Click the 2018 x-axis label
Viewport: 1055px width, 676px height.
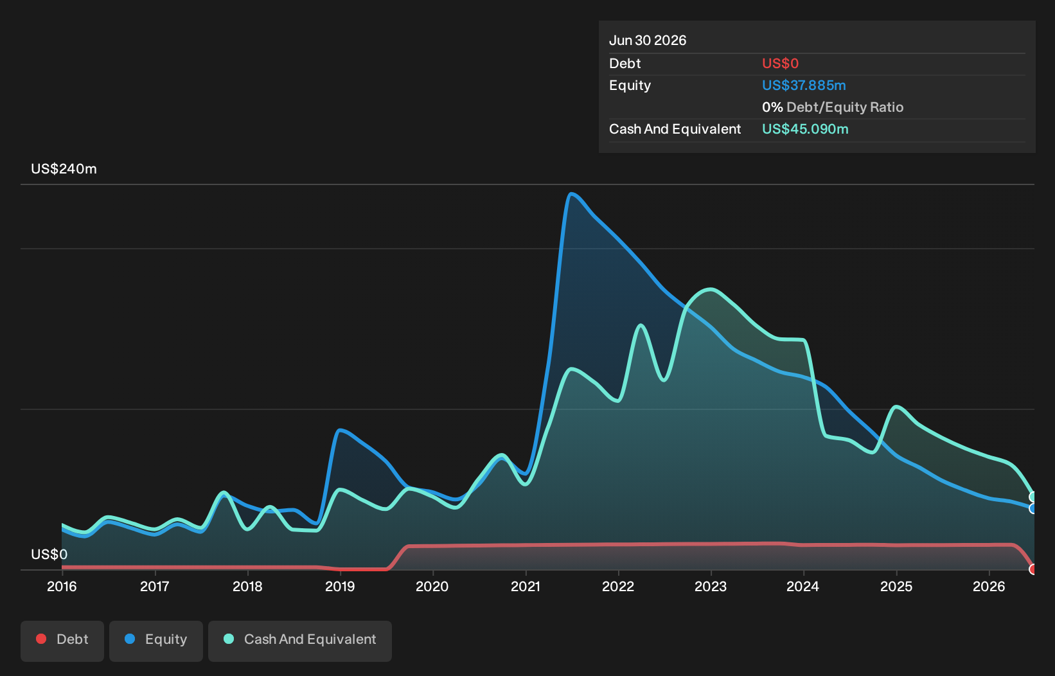tap(247, 586)
